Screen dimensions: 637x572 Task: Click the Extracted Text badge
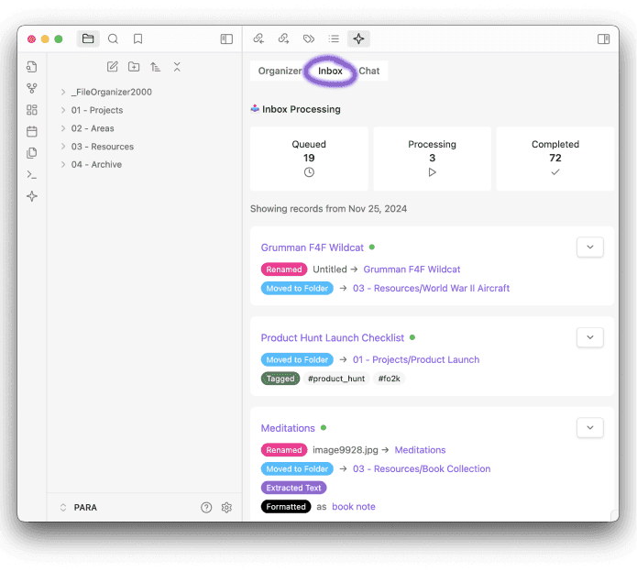click(293, 488)
